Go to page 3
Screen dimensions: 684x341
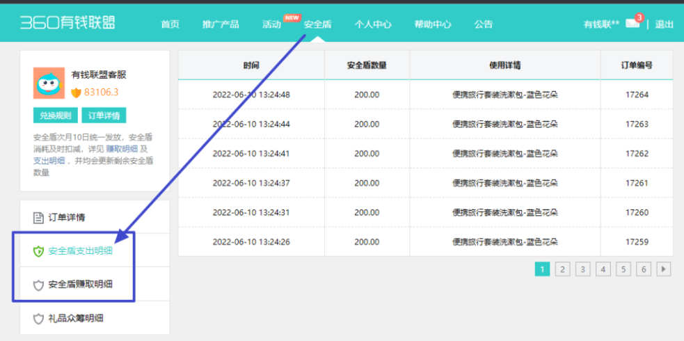point(583,269)
